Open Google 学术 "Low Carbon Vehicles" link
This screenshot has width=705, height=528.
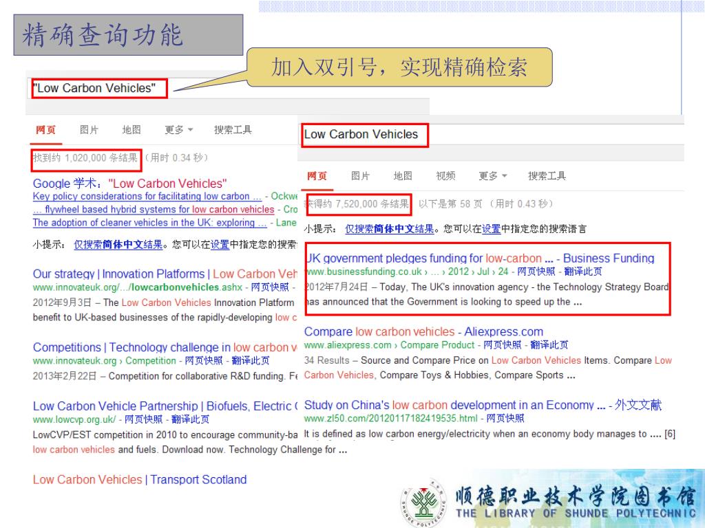[x=130, y=183]
